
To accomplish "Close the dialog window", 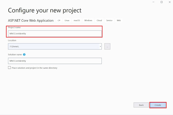I will click(170, 2).
